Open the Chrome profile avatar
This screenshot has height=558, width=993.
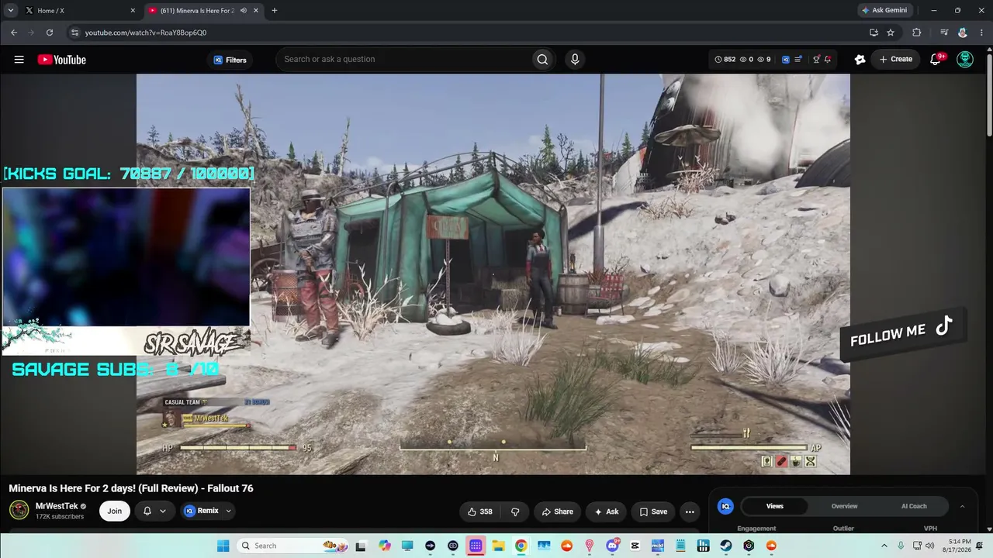(963, 33)
